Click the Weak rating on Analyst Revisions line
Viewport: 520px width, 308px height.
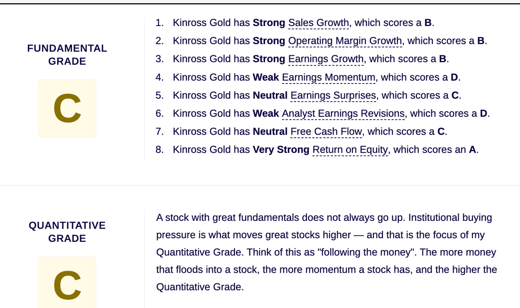265,114
